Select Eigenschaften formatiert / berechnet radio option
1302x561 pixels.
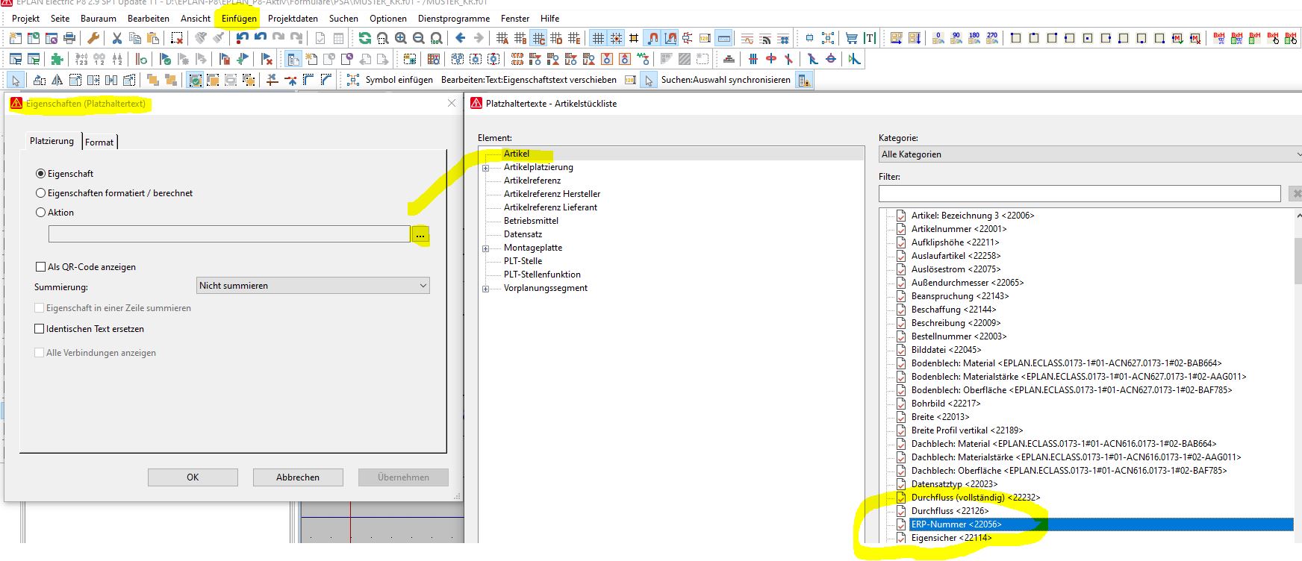click(x=41, y=192)
